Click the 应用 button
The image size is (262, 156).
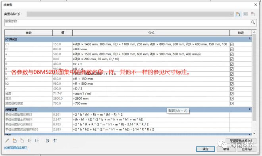(247, 149)
